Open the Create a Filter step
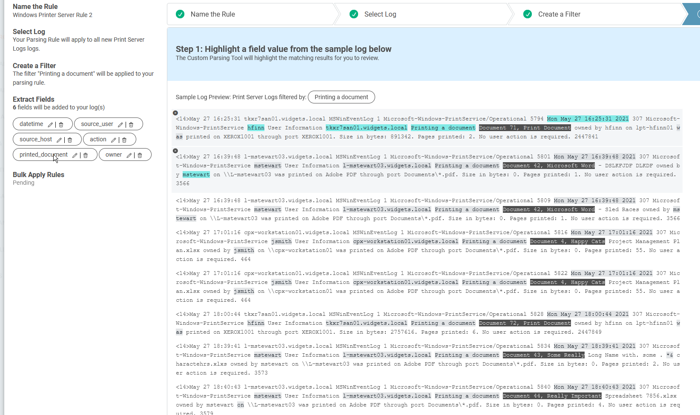700x415 pixels. click(559, 14)
